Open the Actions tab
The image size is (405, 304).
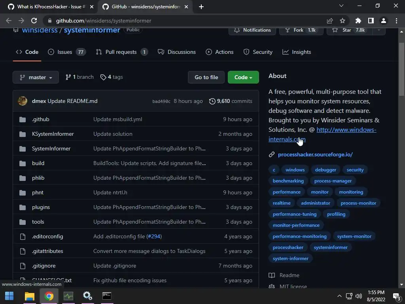pos(220,52)
